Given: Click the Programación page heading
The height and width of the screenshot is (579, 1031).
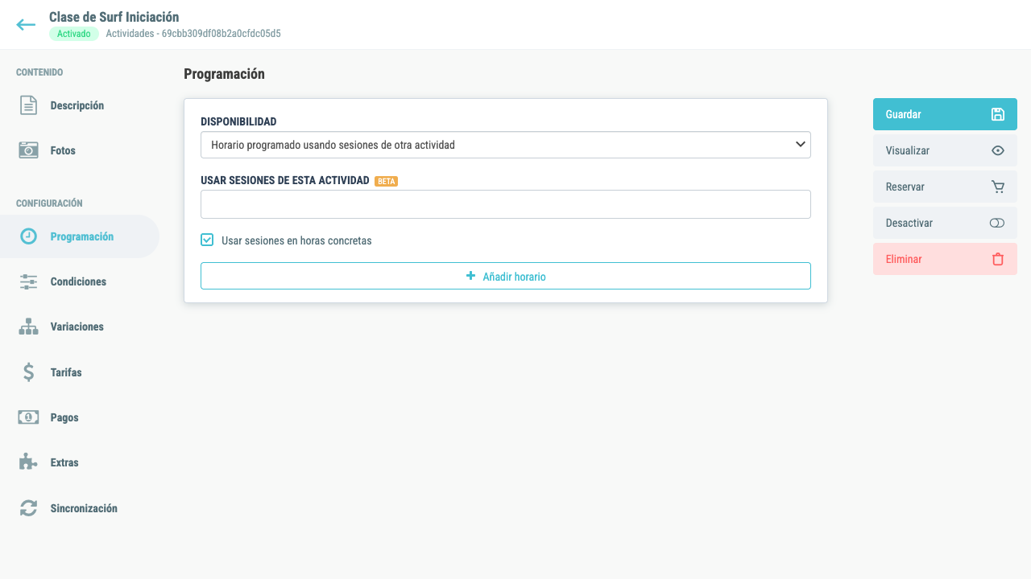Looking at the screenshot, I should pyautogui.click(x=224, y=74).
